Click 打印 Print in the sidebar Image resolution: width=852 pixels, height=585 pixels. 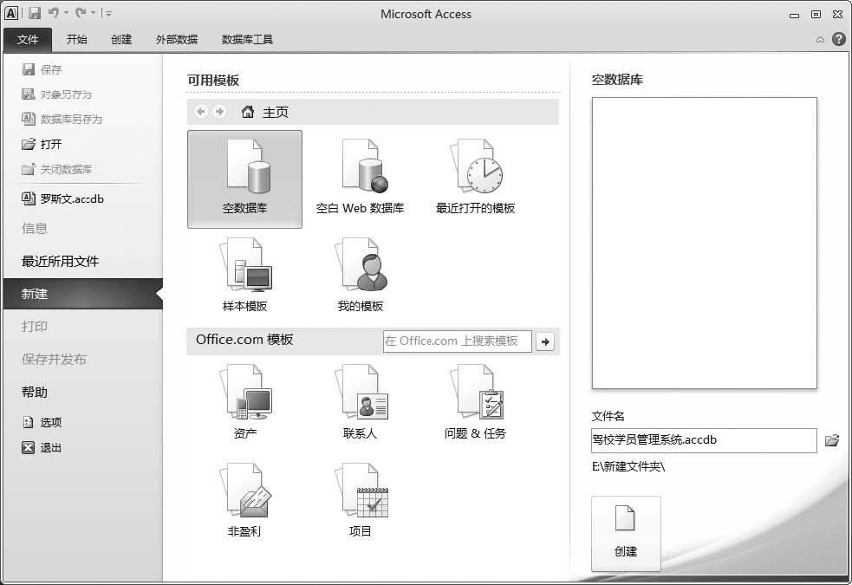click(x=34, y=327)
